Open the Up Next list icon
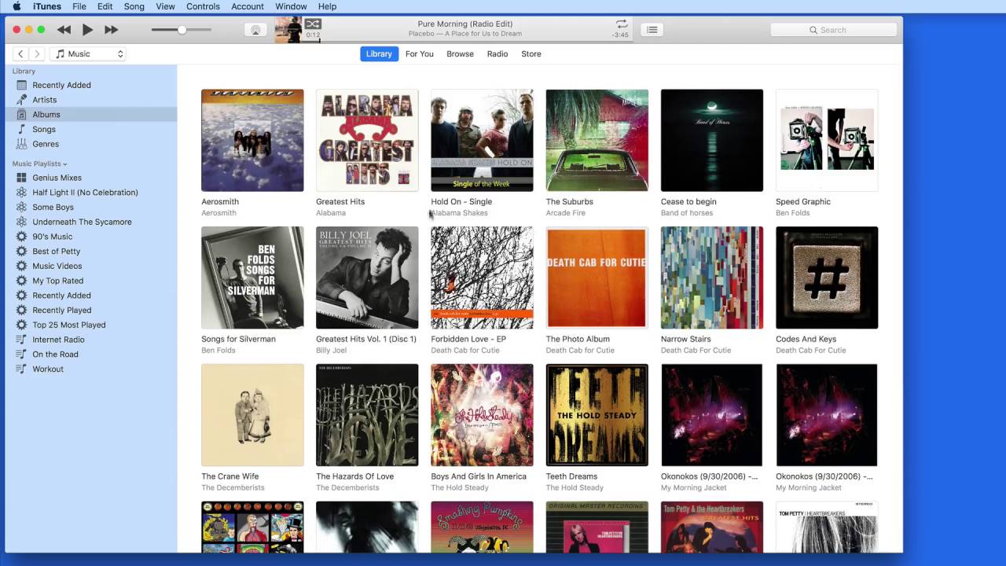This screenshot has width=1006, height=566. click(x=652, y=30)
